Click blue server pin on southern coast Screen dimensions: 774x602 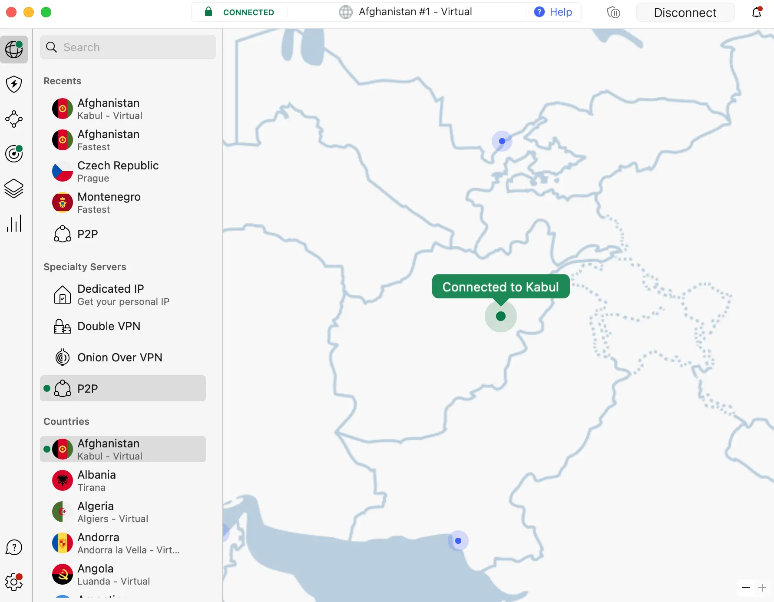458,541
